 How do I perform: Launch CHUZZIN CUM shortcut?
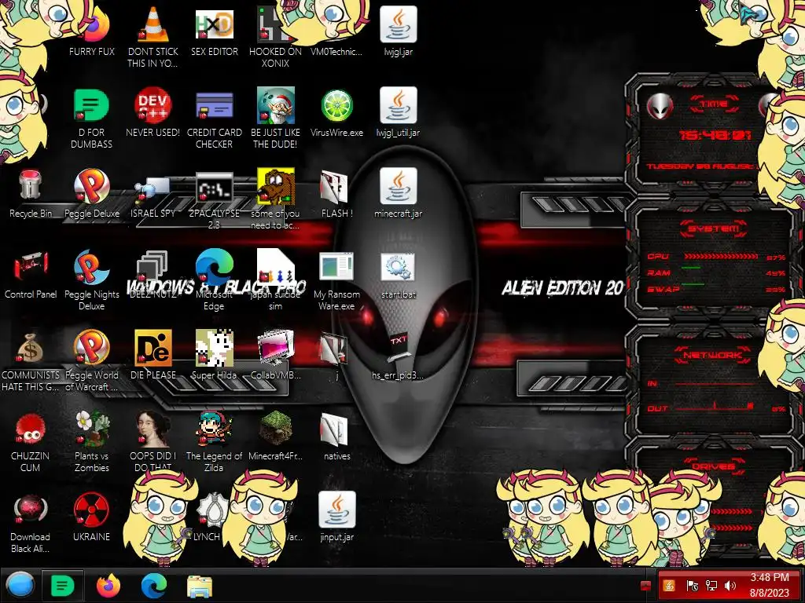point(31,429)
